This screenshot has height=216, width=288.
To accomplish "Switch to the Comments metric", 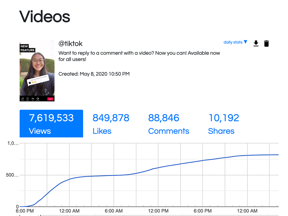I will pos(168,124).
